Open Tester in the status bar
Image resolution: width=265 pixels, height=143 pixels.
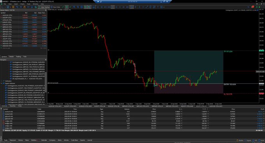(x=261, y=140)
